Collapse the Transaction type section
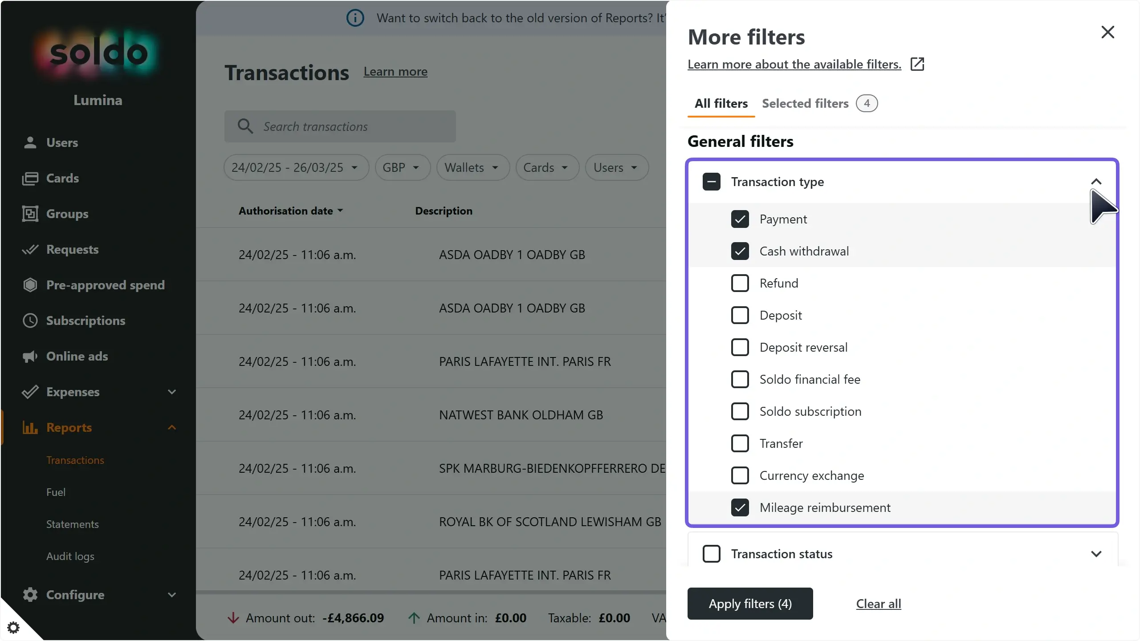The width and height of the screenshot is (1140, 641). click(x=1096, y=181)
